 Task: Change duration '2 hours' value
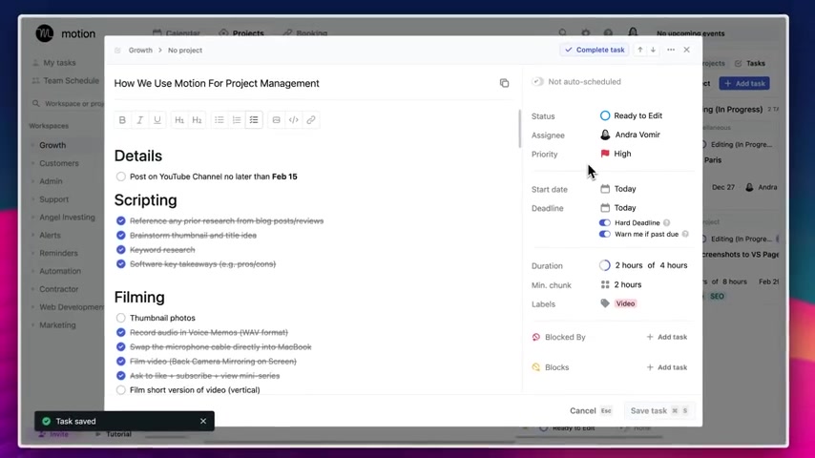tap(628, 265)
